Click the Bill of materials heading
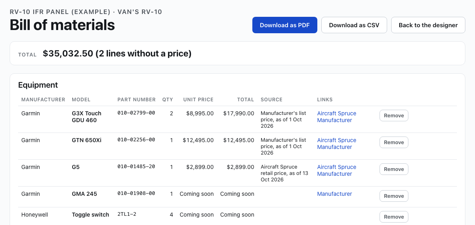Viewport: 475px width, 225px height. (62, 25)
